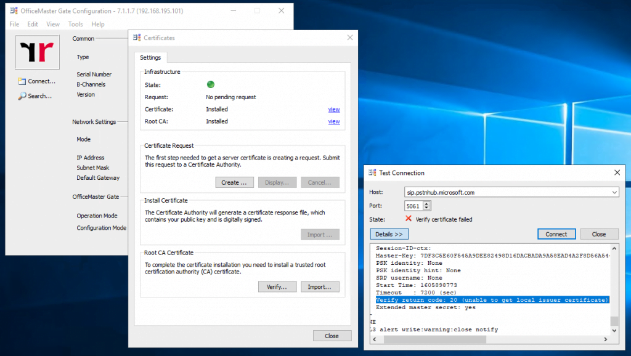Screen dimensions: 631x356
Task: Click the Default Gateway label
Action: point(98,178)
